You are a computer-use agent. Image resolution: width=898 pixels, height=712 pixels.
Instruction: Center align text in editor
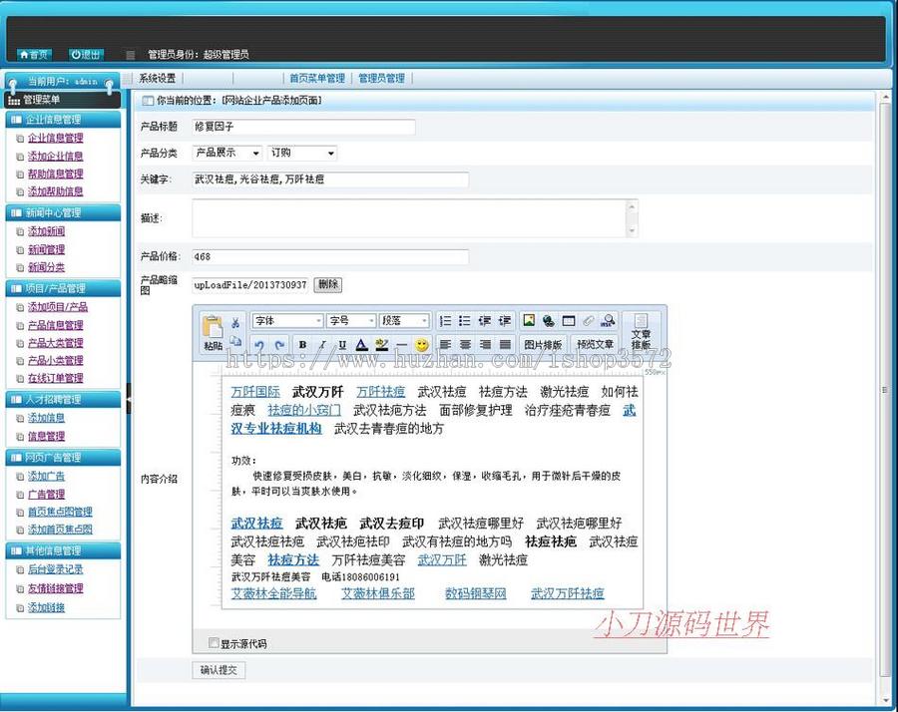coord(465,345)
